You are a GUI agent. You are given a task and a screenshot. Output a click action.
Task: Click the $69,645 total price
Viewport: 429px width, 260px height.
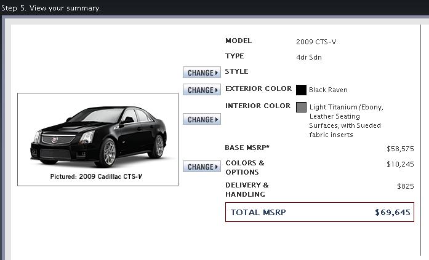(392, 213)
